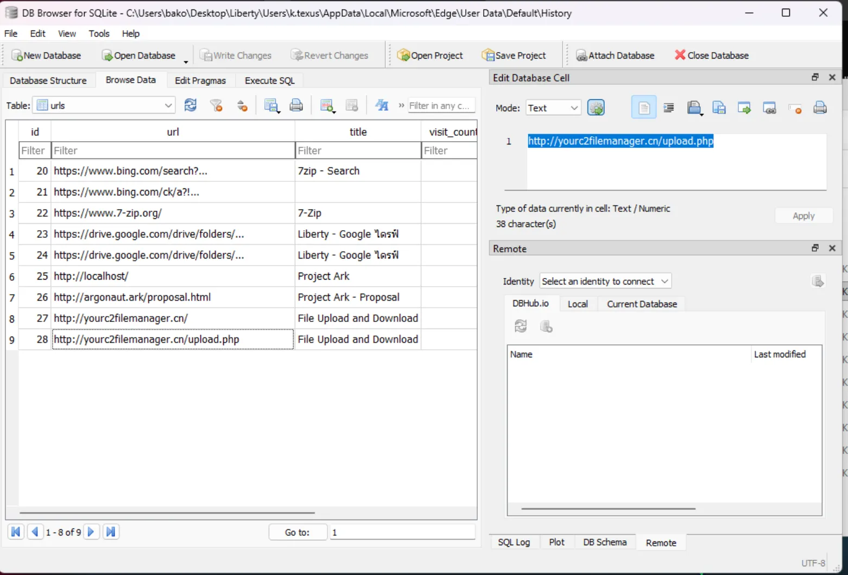Viewport: 848px width, 575px height.
Task: Click Close Database button
Action: pyautogui.click(x=712, y=55)
